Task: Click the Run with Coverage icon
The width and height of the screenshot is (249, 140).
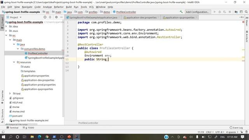Action: (x=224, y=12)
